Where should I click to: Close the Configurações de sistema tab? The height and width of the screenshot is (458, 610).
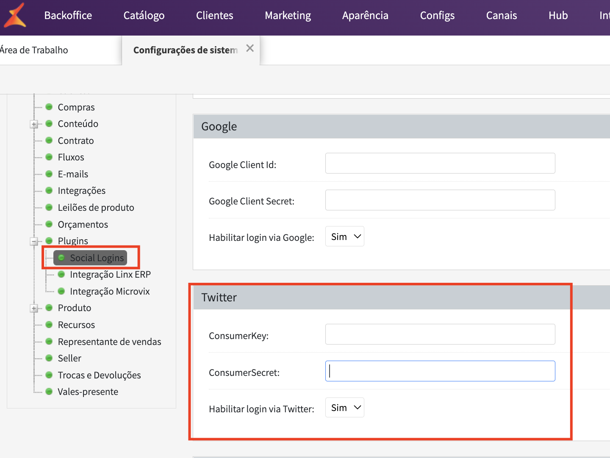(250, 48)
